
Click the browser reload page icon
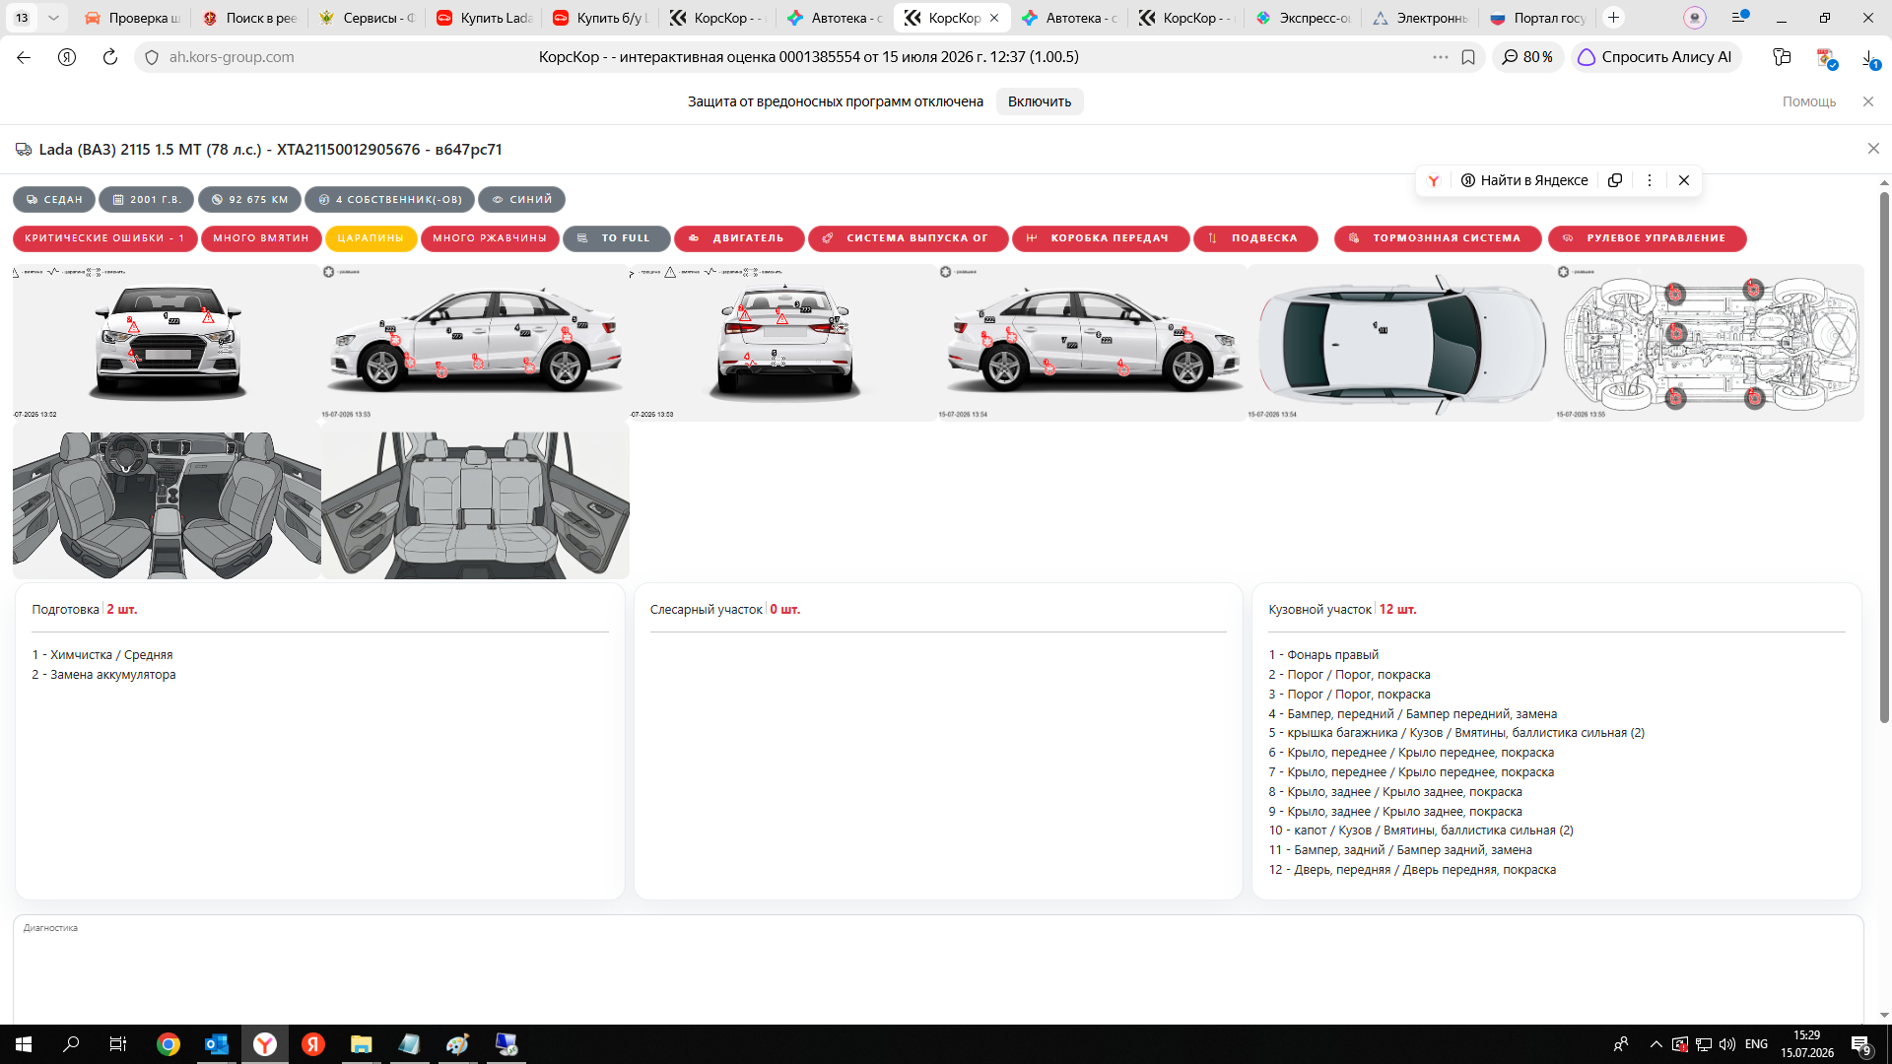pyautogui.click(x=110, y=57)
